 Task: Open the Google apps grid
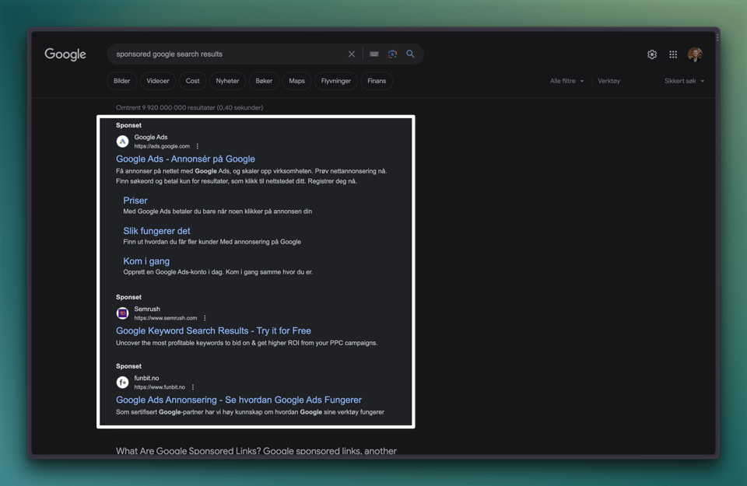coord(673,54)
